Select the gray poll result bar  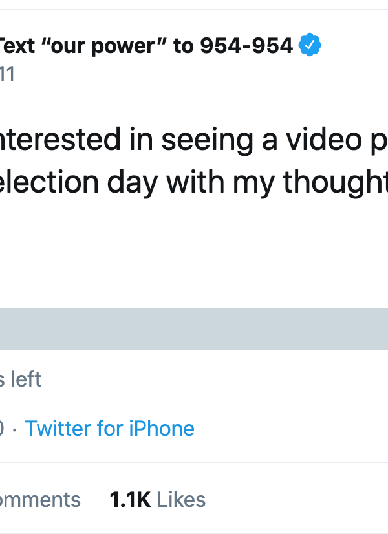click(194, 329)
